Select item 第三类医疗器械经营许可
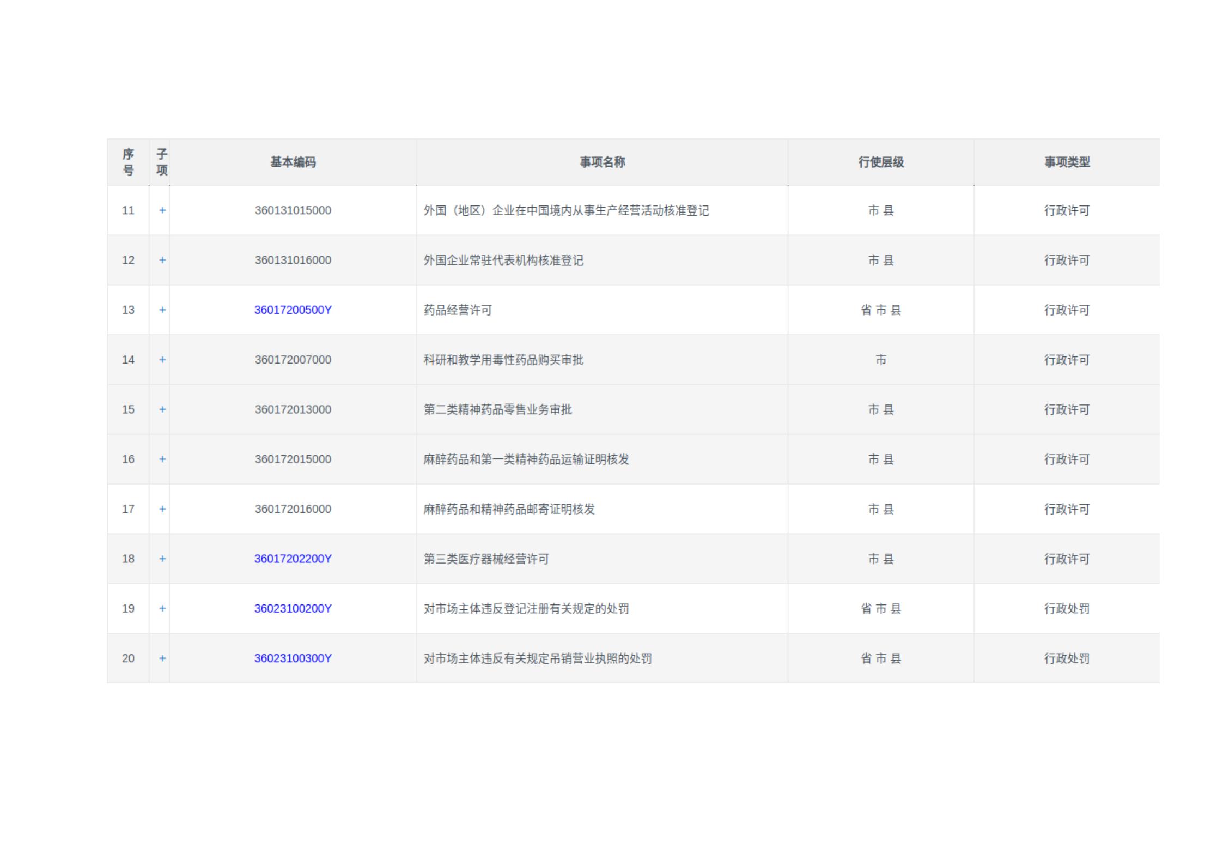 (486, 559)
